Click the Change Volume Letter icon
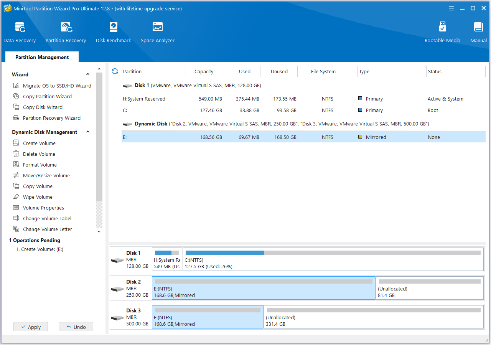The image size is (491, 345). click(x=16, y=229)
